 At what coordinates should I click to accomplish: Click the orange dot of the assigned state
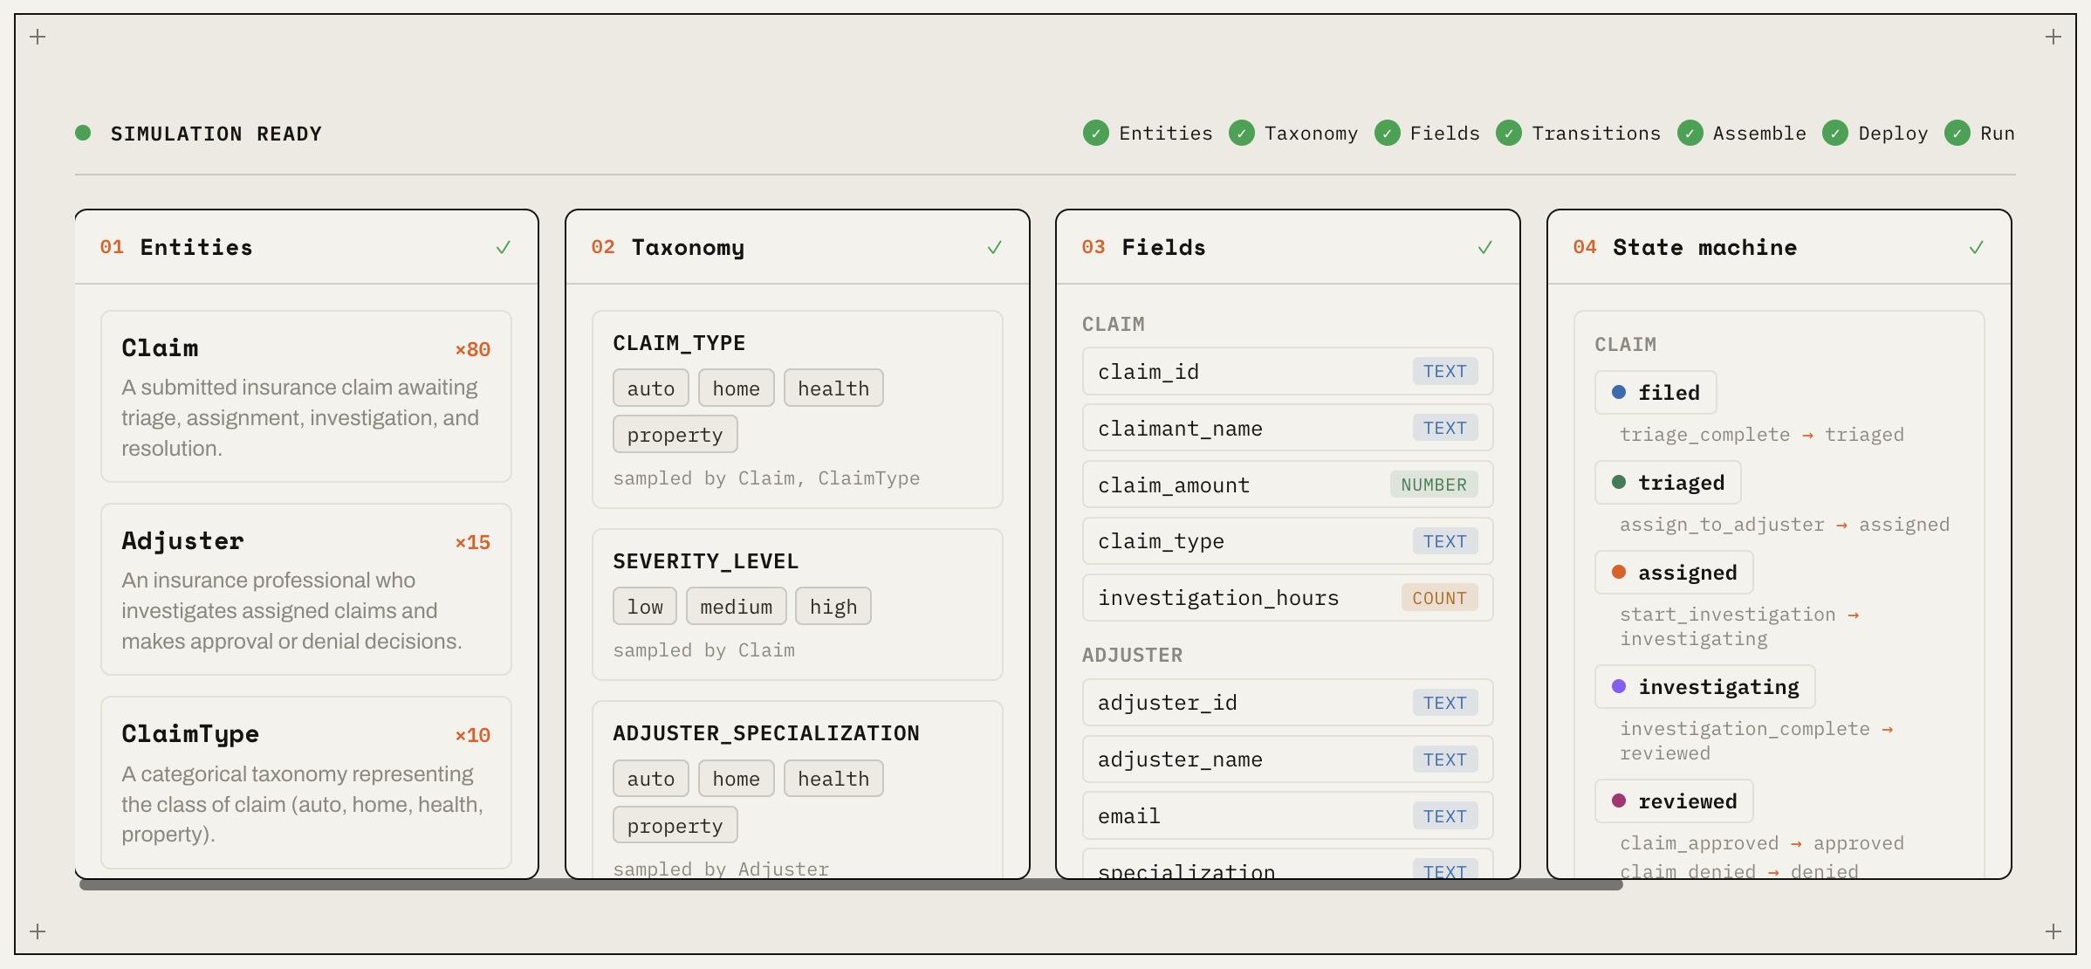pos(1618,572)
